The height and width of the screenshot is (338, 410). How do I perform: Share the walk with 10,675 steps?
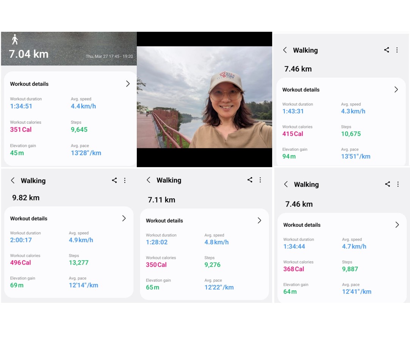click(x=387, y=50)
